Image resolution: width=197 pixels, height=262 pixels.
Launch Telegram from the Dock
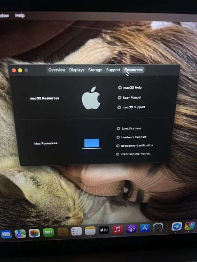coord(177,226)
